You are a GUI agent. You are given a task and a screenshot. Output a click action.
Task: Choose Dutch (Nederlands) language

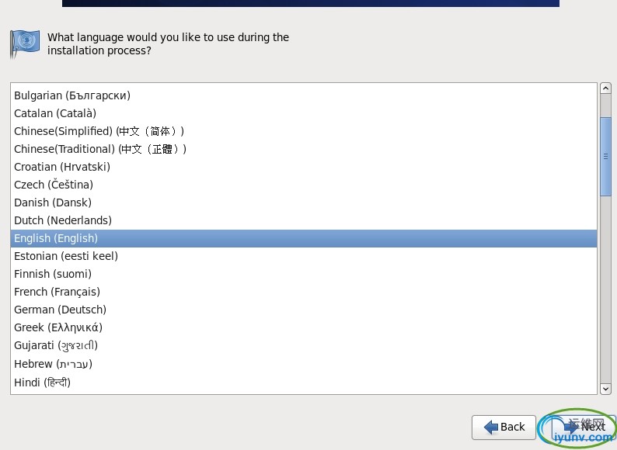pos(304,220)
